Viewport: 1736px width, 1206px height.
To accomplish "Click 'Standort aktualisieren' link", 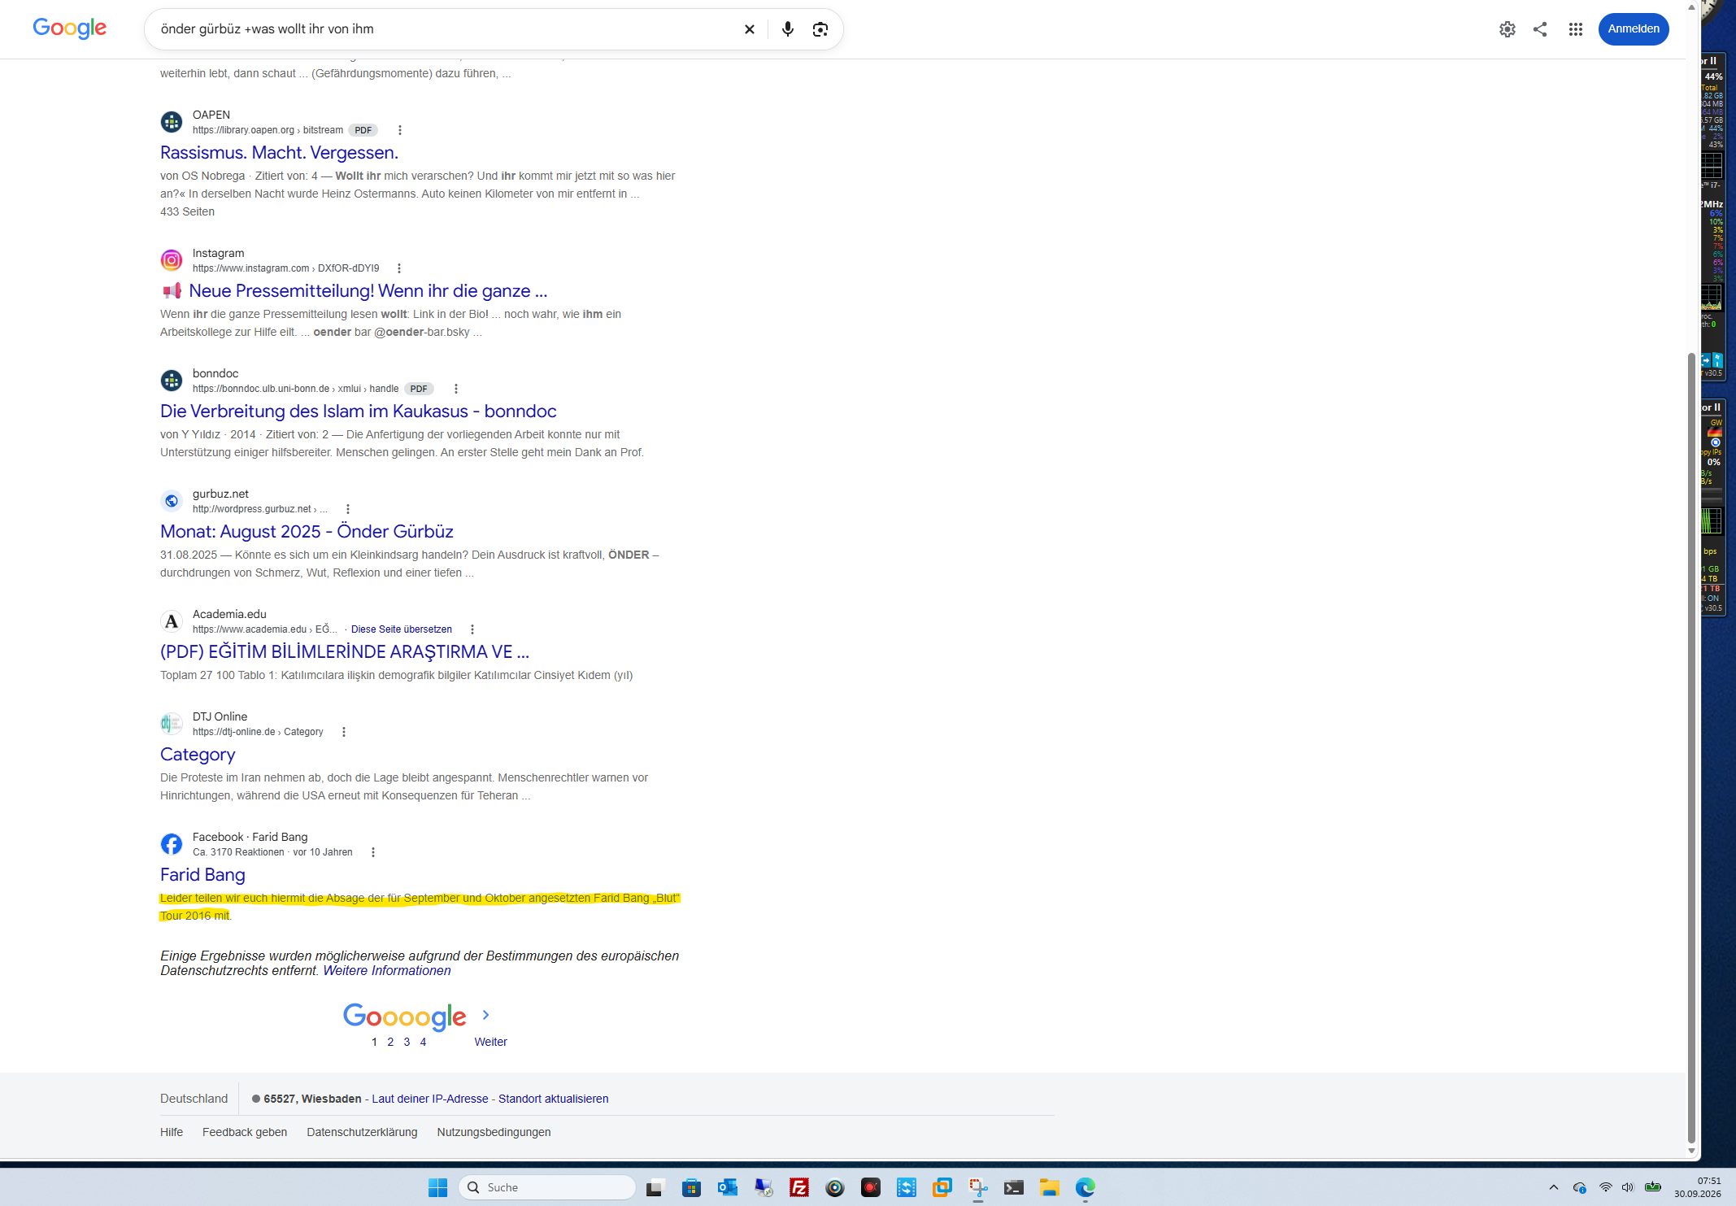I will (553, 1099).
